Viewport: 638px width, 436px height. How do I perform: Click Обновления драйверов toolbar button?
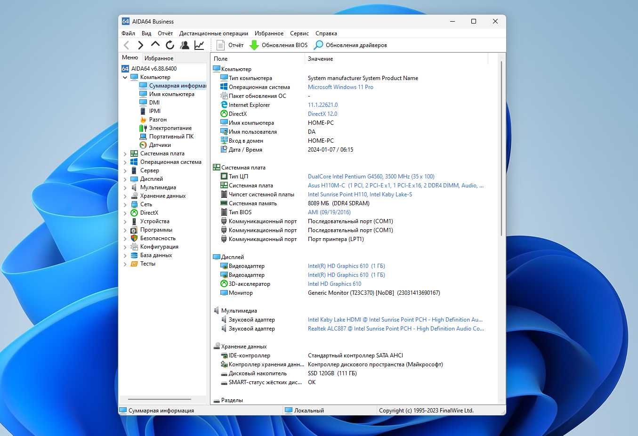[350, 45]
